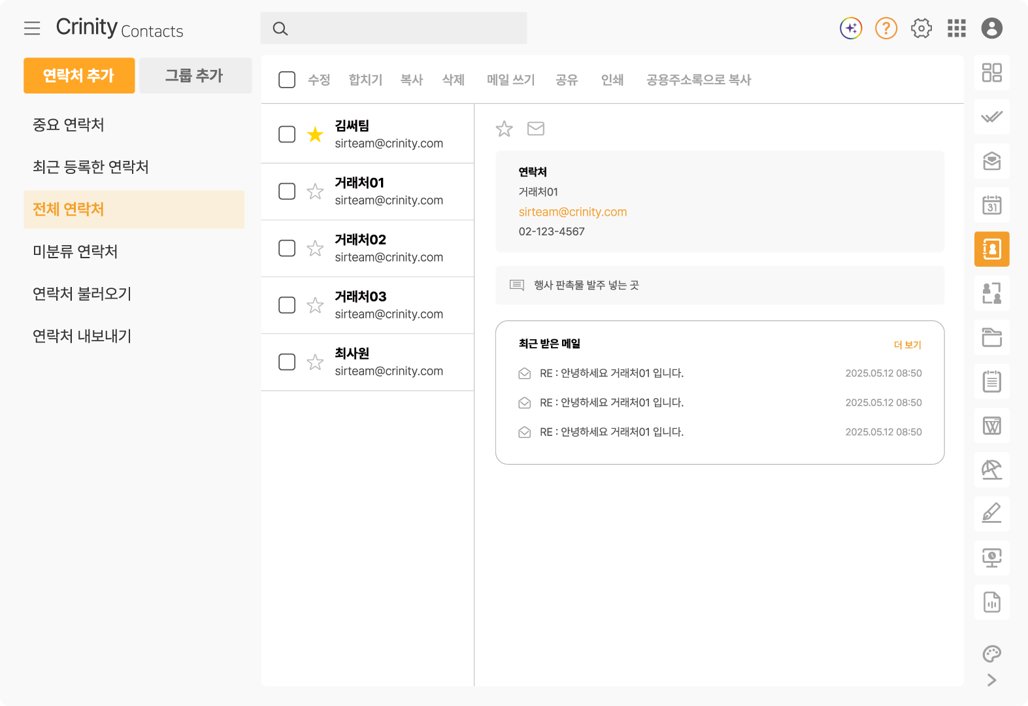Image resolution: width=1028 pixels, height=706 pixels.
Task: Star the 거래처03 contact
Action: (x=315, y=305)
